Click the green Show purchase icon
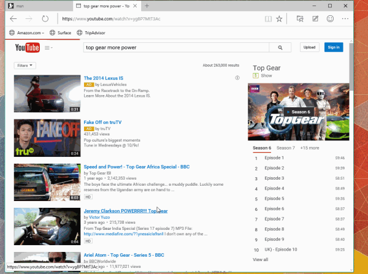Screen dimensions: 368x274 (x=256, y=75)
